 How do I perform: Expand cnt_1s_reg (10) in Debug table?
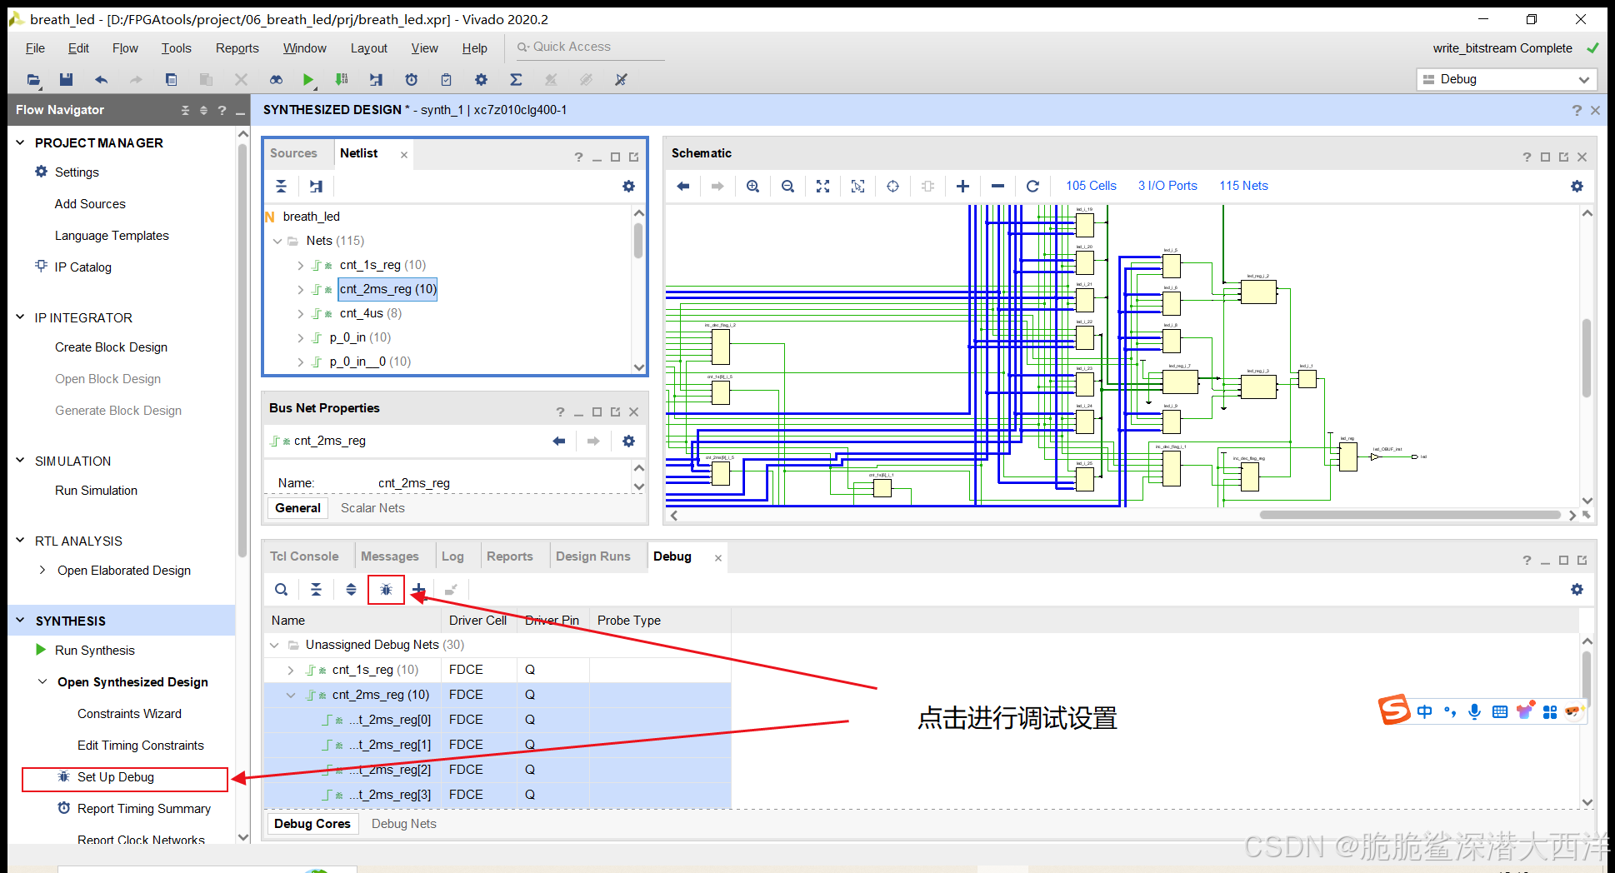click(290, 670)
